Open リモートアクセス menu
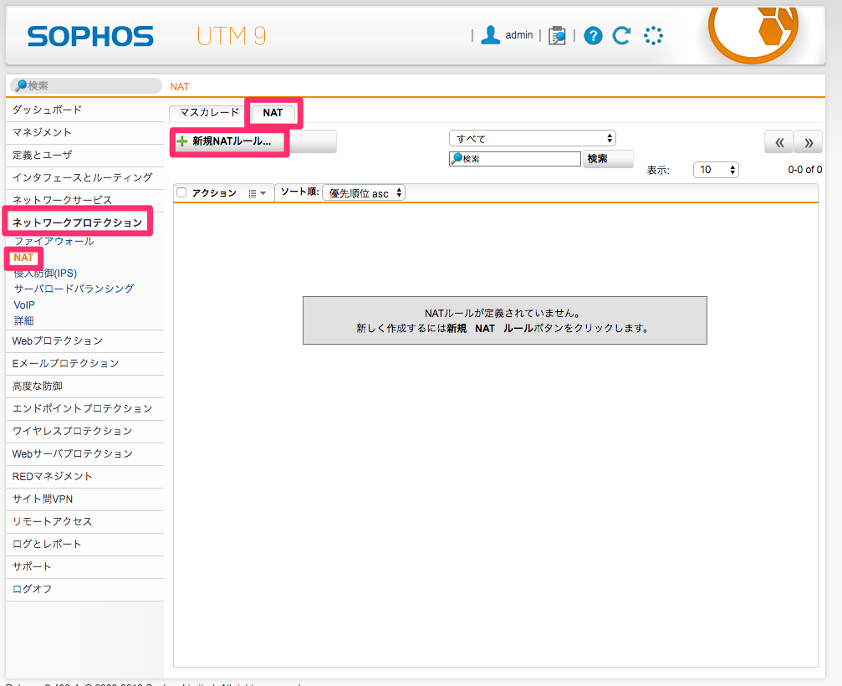The width and height of the screenshot is (842, 686). pos(84,522)
